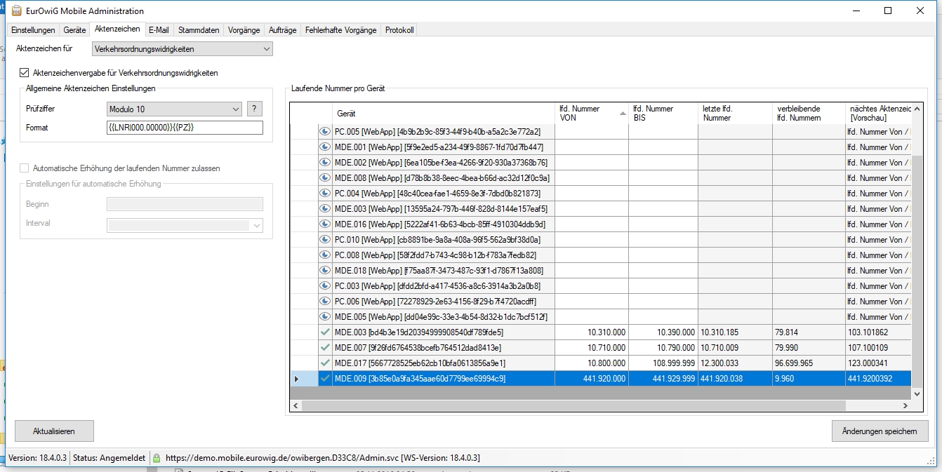Switch to the Stammdaten tab
This screenshot has height=472, width=942.
coord(199,30)
